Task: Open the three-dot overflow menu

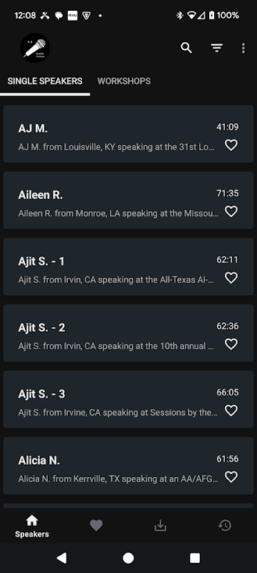Action: click(x=243, y=48)
